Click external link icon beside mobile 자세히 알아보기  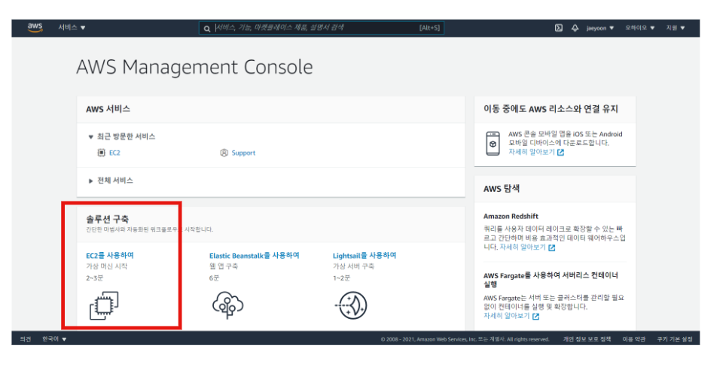[561, 152]
